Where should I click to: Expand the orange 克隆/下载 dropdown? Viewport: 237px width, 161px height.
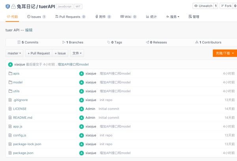pos(225,53)
